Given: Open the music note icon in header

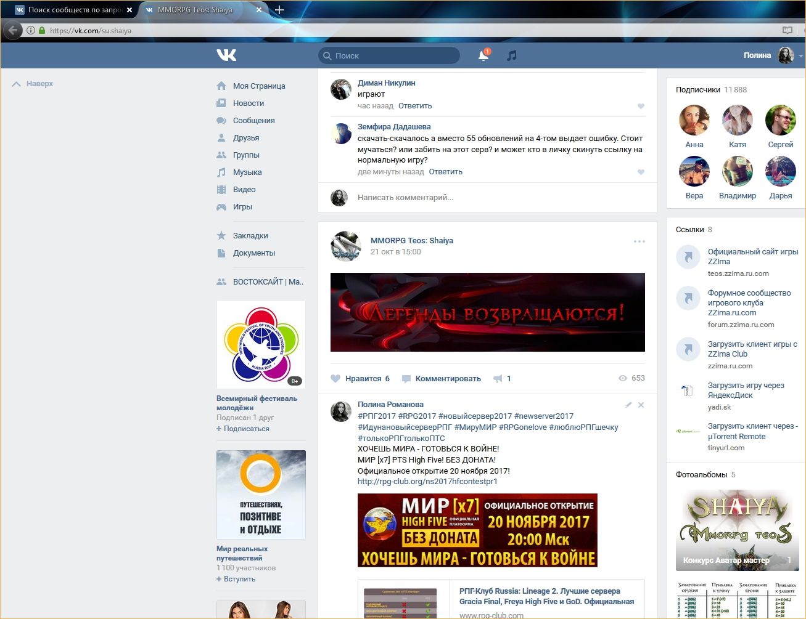Looking at the screenshot, I should click(x=511, y=55).
